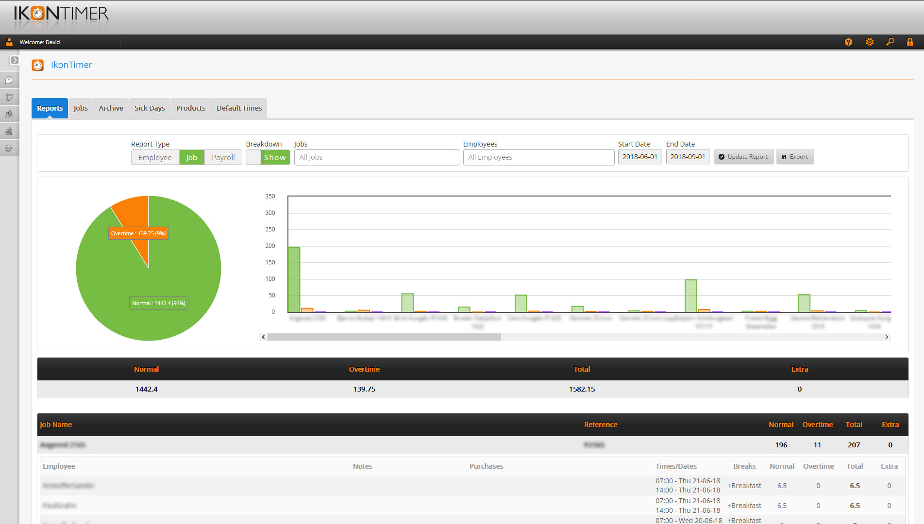Toggle the Breakdown Show switch

(268, 157)
